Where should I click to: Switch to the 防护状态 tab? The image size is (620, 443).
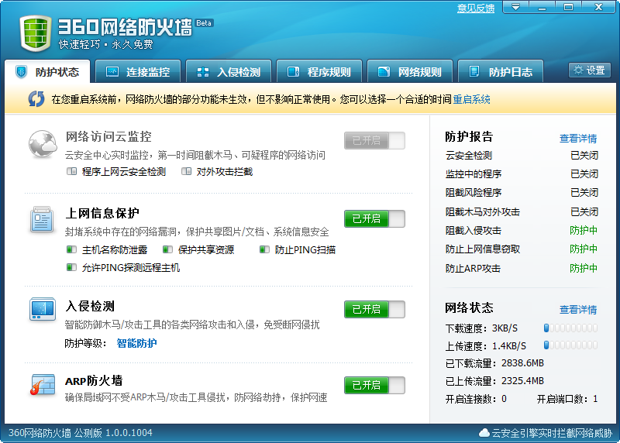pyautogui.click(x=47, y=71)
